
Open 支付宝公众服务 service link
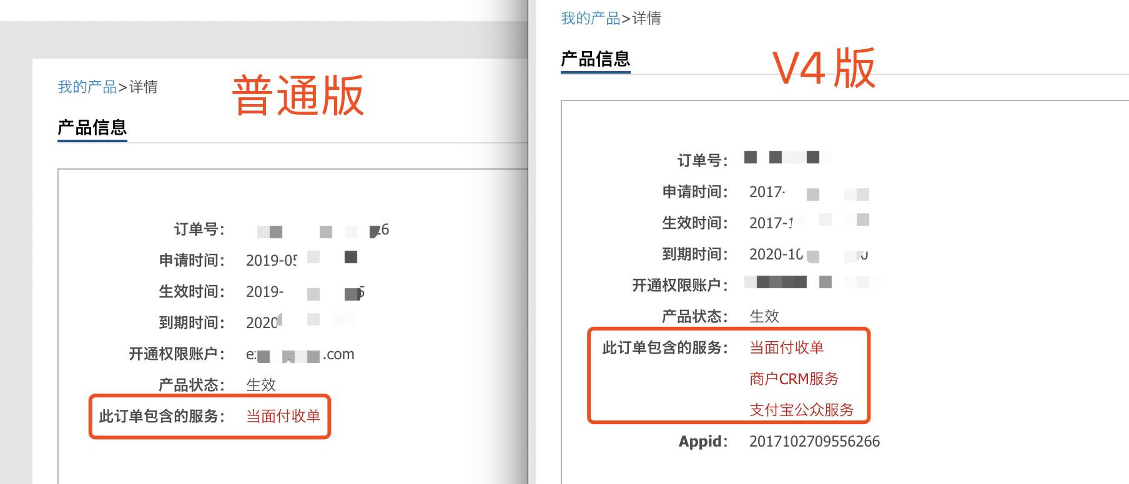pos(802,410)
